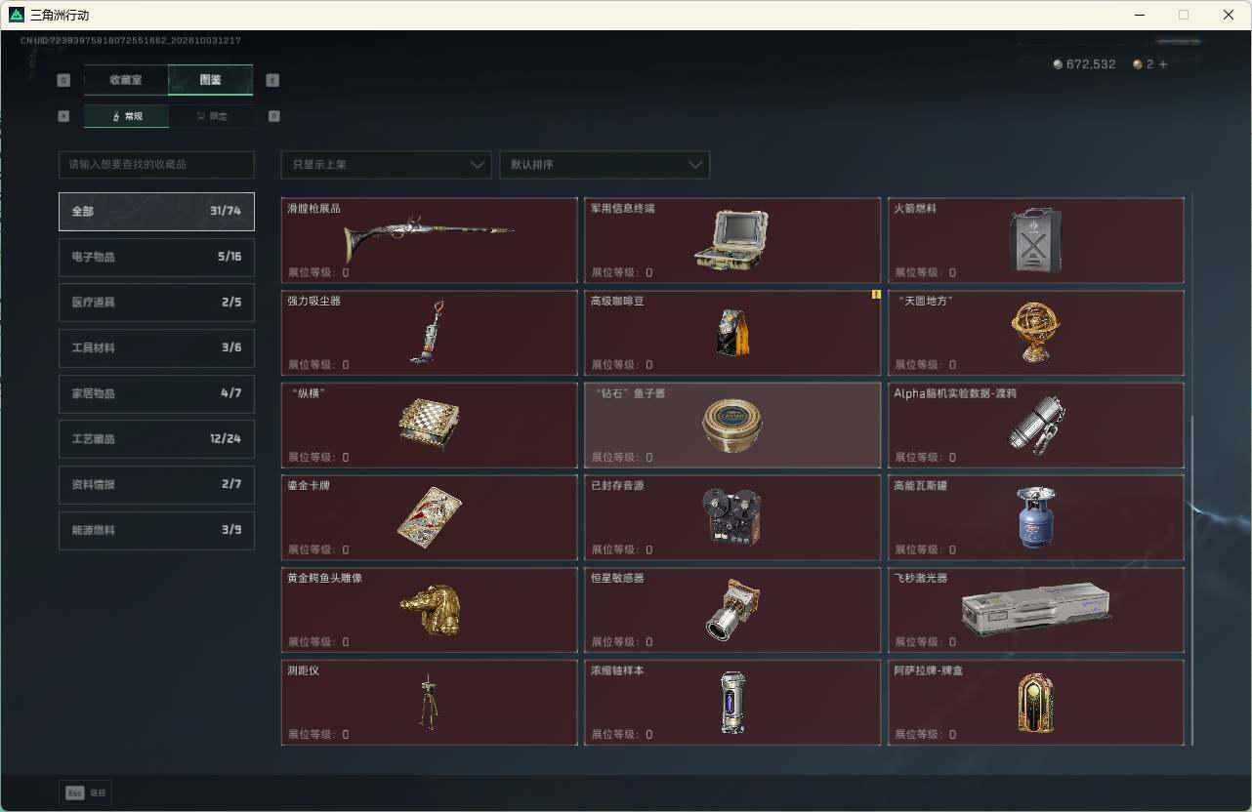Viewport: 1252px width, 812px height.
Task: Click the 高级咖啡豆 bag icon
Action: [732, 333]
